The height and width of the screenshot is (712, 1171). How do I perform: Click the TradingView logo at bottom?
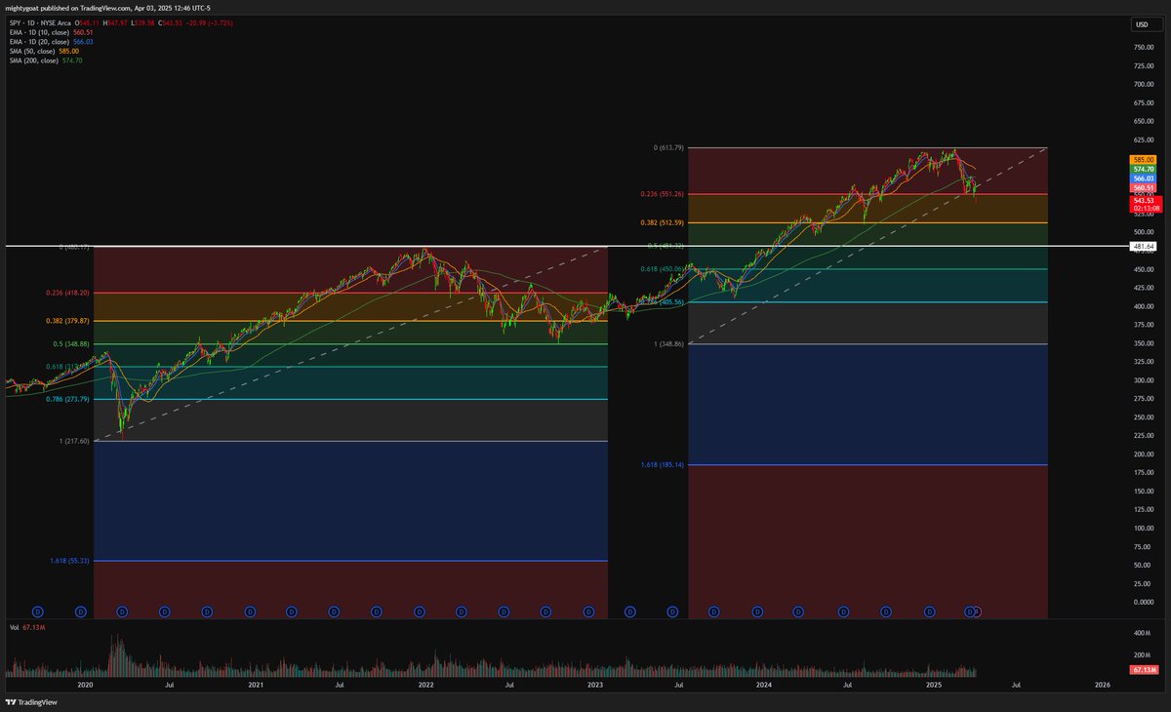(x=33, y=702)
